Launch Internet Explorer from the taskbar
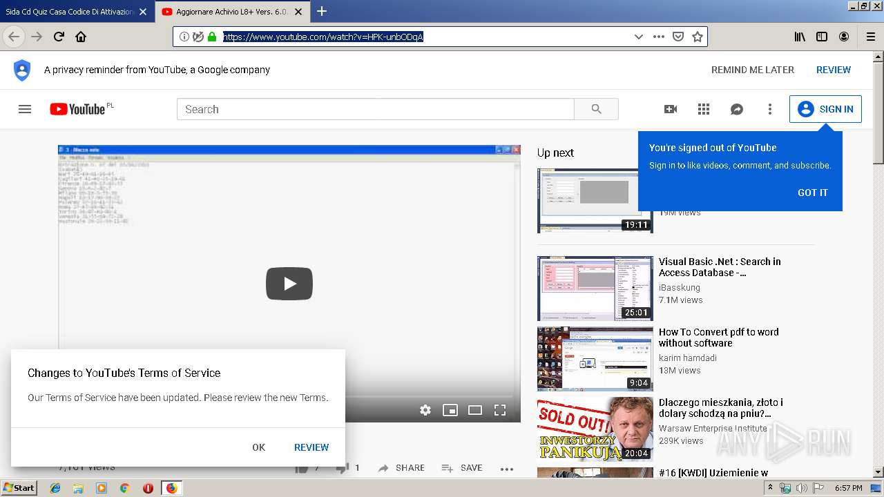Screen dimensions: 884x497 [x=55, y=488]
